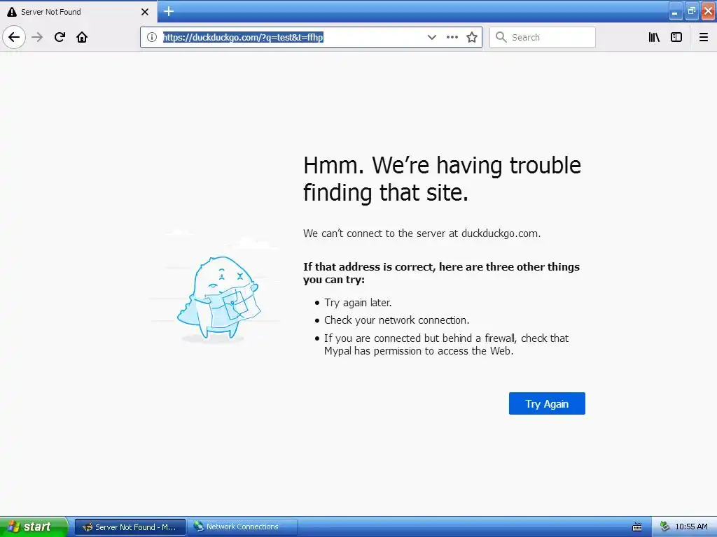This screenshot has width=717, height=537.
Task: Expand the address bar history dropdown
Action: pyautogui.click(x=431, y=37)
